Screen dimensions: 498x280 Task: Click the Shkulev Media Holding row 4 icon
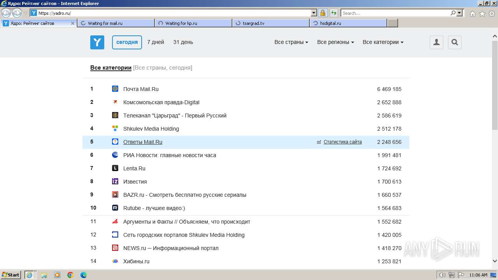(x=115, y=128)
